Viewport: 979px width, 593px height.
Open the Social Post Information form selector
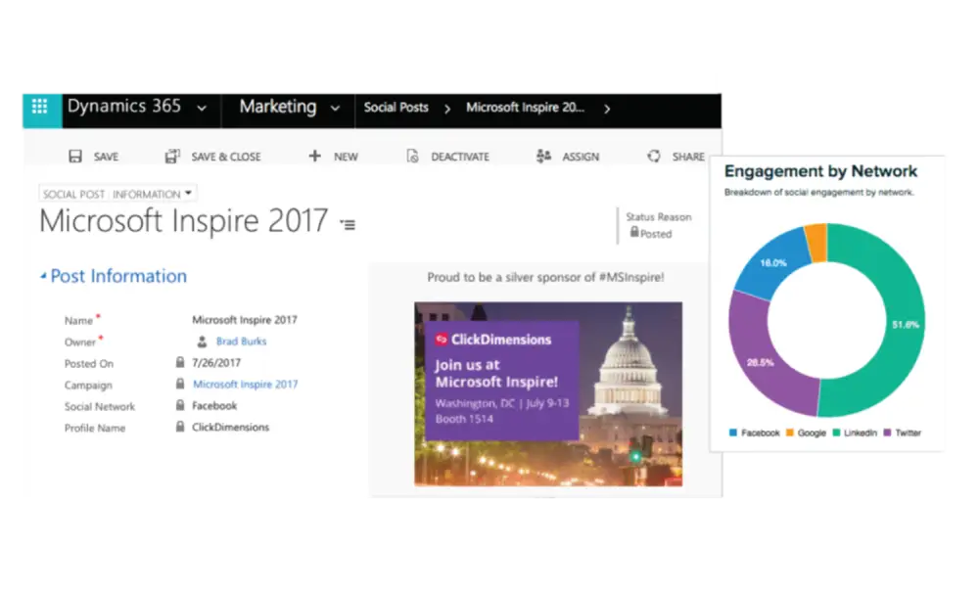tap(118, 194)
